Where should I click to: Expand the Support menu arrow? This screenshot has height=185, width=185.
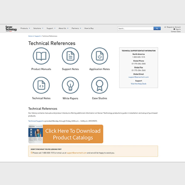tap(55, 28)
